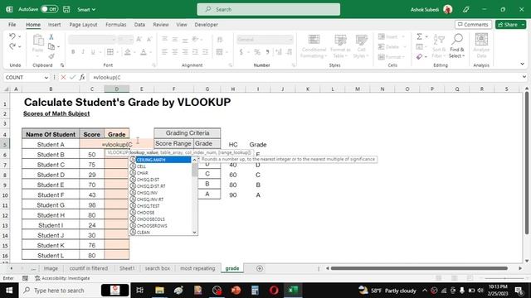
Task: Expand the Name Box dropdown arrow
Action: (x=46, y=77)
